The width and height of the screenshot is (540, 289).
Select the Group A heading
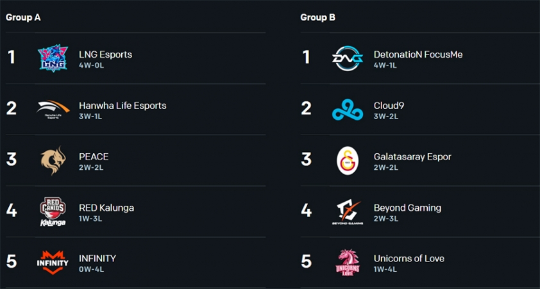23,17
